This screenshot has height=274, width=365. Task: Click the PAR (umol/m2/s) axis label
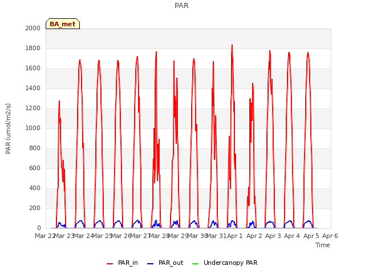click(x=8, y=128)
